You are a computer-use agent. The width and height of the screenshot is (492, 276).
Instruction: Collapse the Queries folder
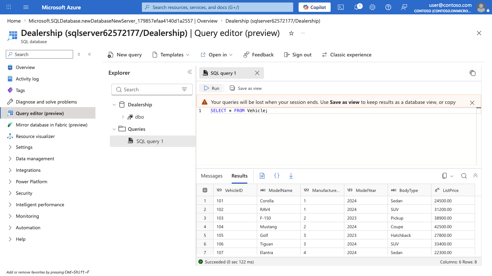[x=114, y=129]
